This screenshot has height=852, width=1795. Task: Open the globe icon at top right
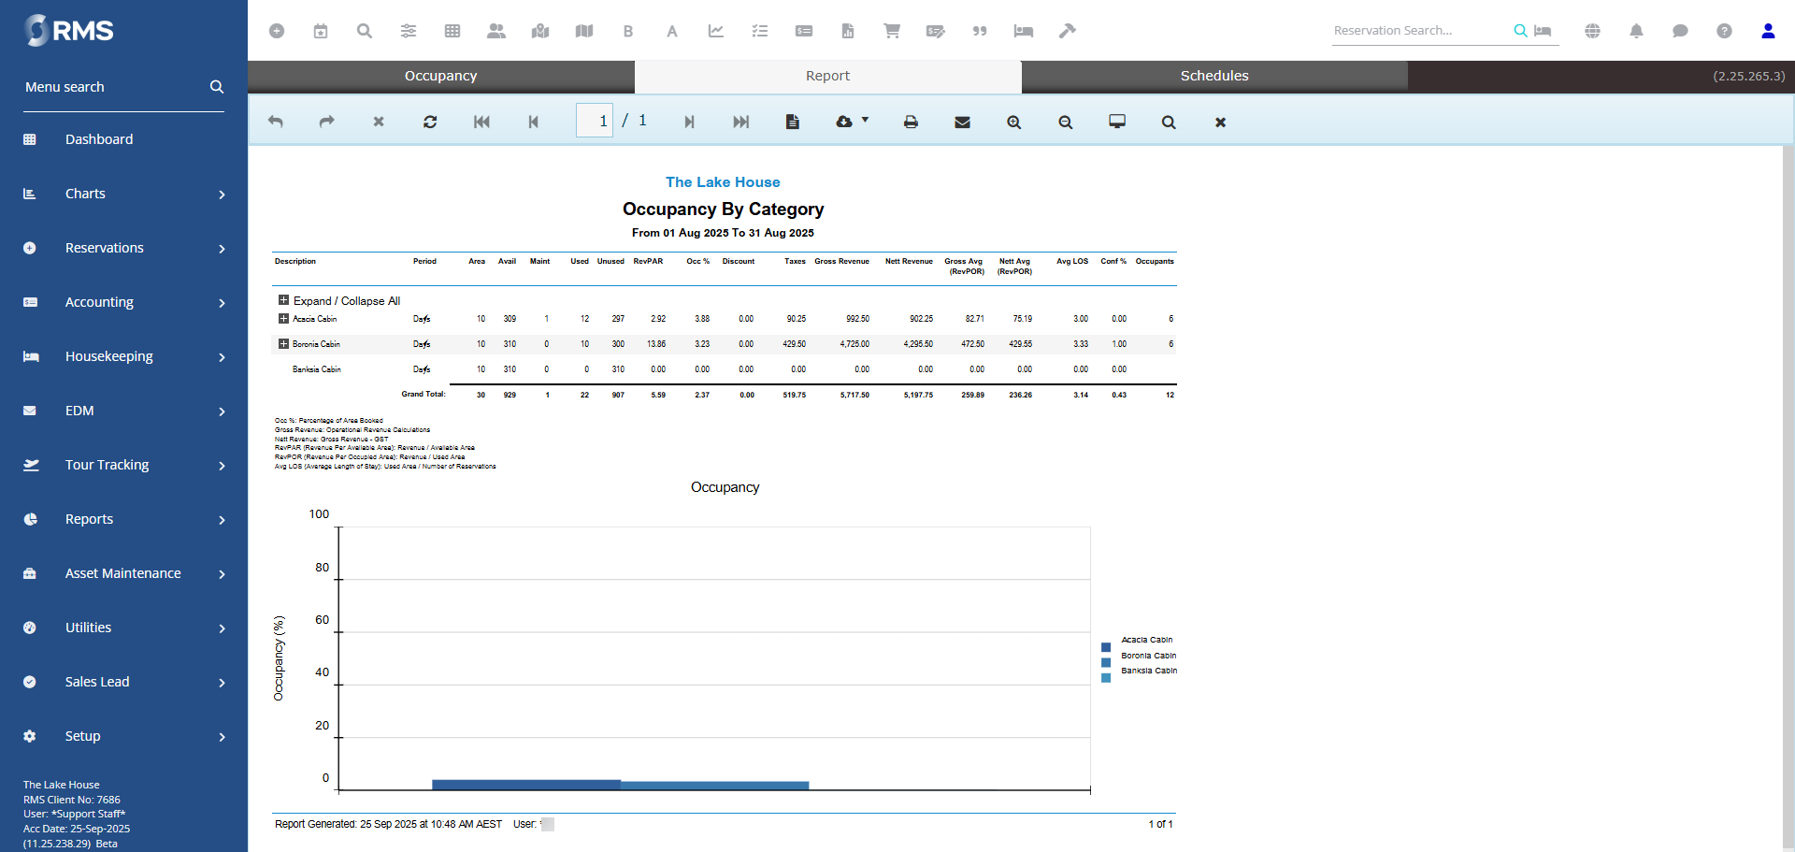(x=1593, y=31)
